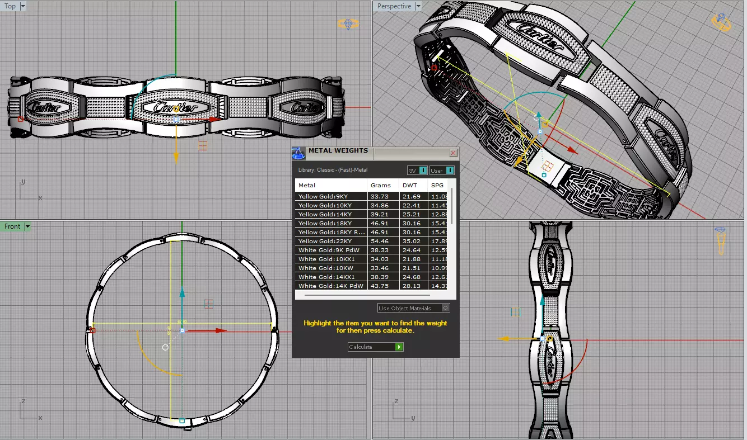Click the 38.33 grams cell
The height and width of the screenshot is (440, 747).
click(383, 250)
